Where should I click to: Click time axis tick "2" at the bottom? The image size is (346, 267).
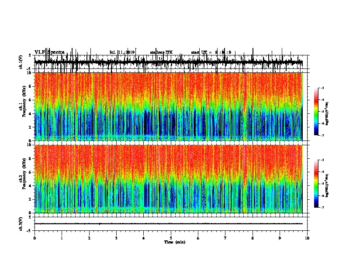pos(89,238)
